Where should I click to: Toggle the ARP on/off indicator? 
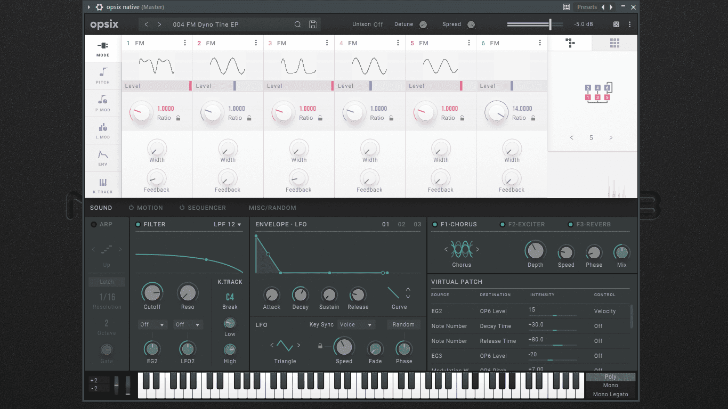point(94,225)
